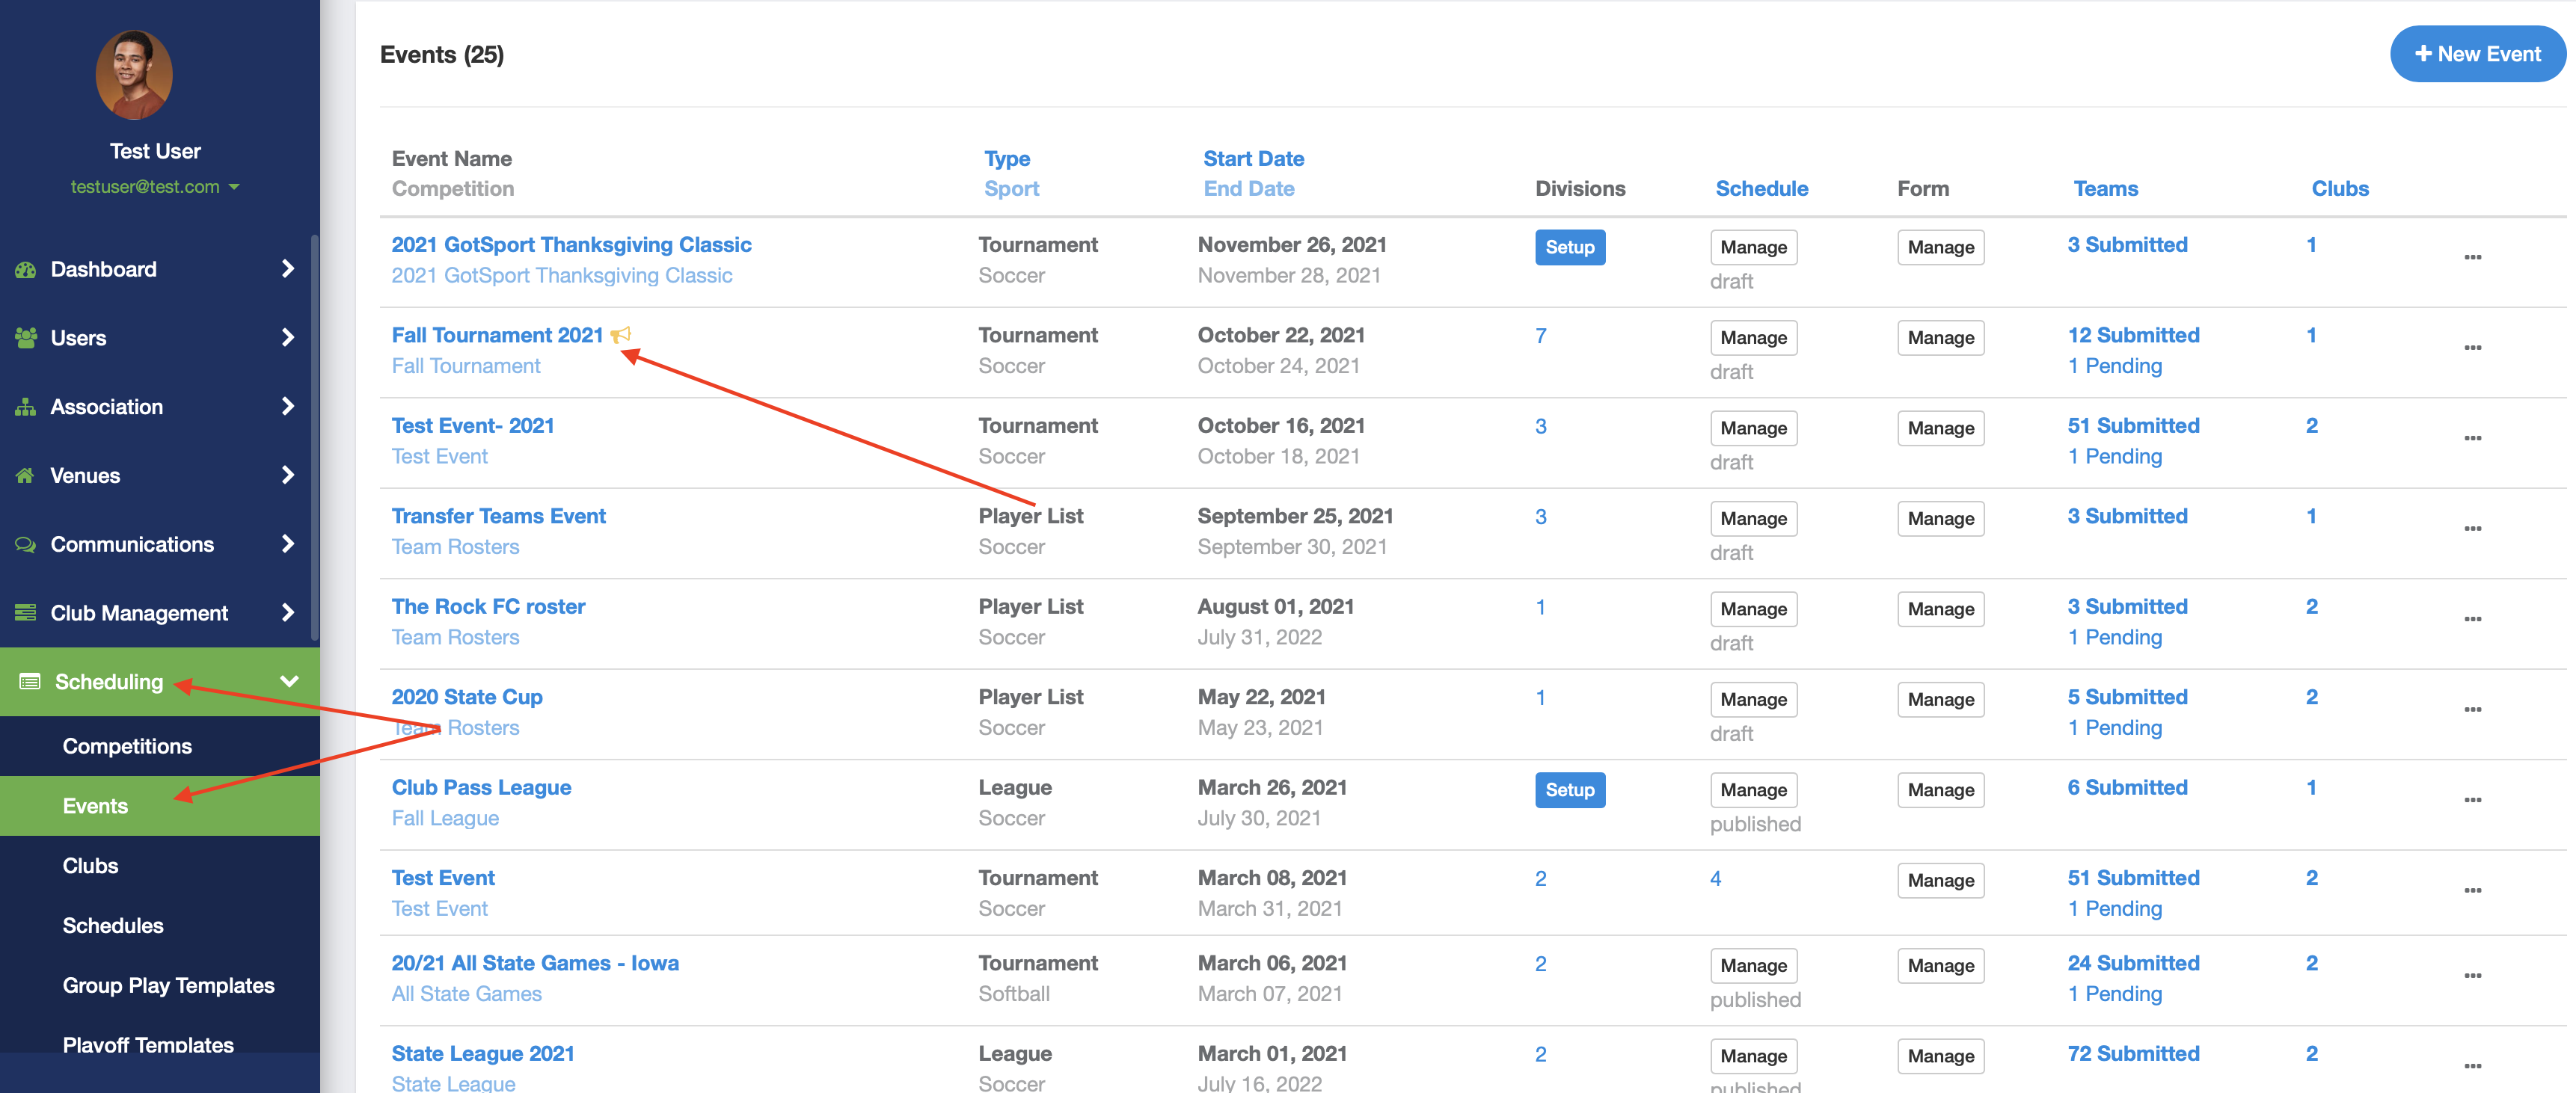This screenshot has height=1093, width=2576.
Task: Click the Venues home icon in sidebar
Action: click(26, 475)
